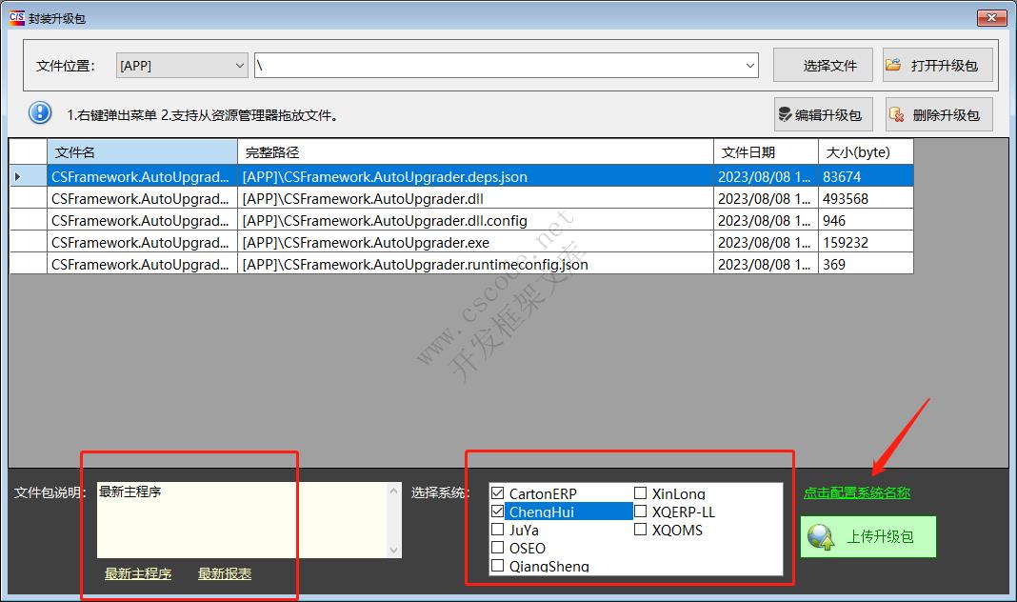Check the JuYa system checkbox
Image resolution: width=1017 pixels, height=602 pixels.
coord(496,530)
